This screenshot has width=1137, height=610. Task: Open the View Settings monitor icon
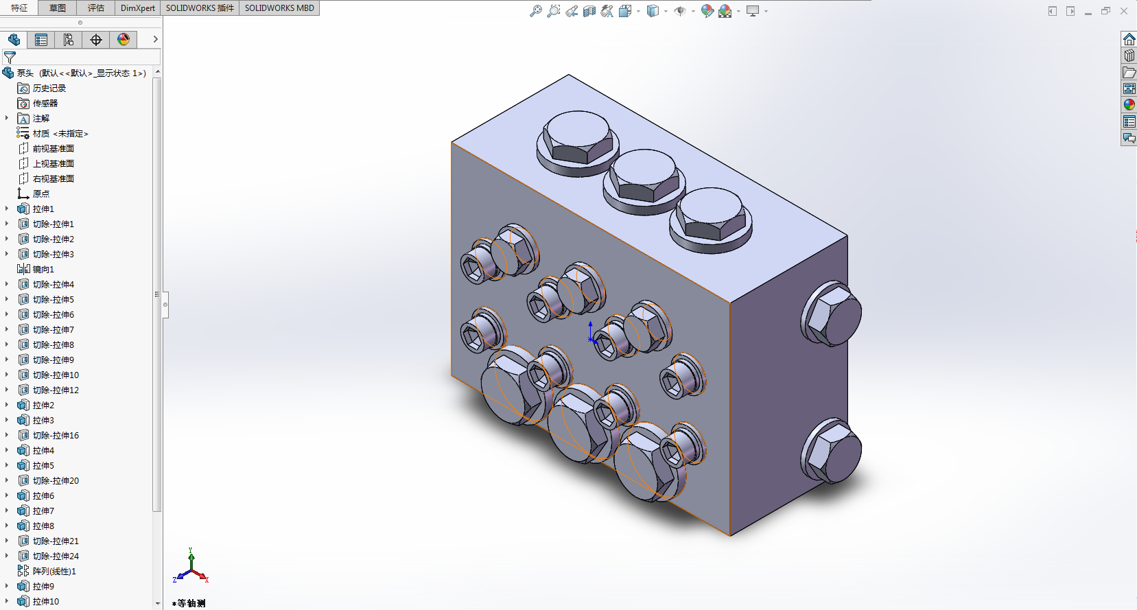click(x=753, y=11)
